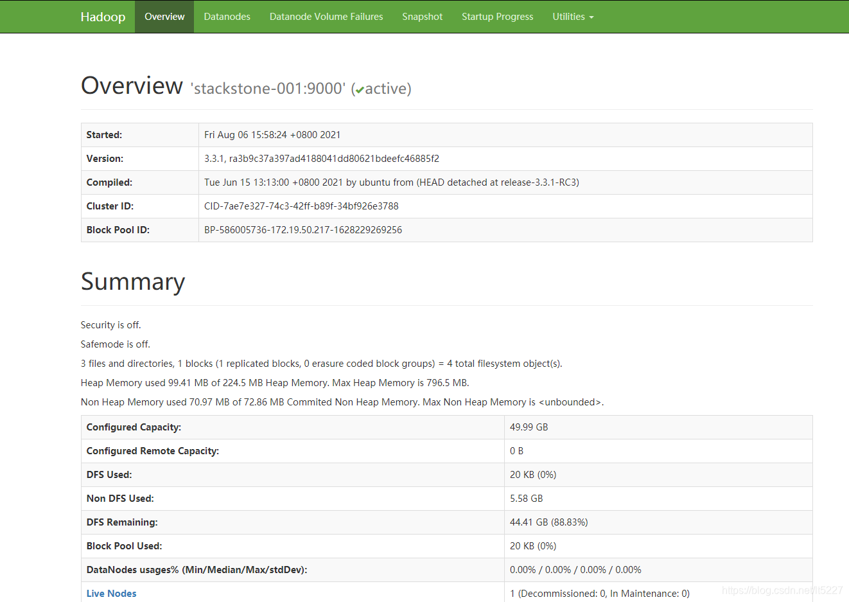Select the Cluster ID value
The image size is (849, 602).
point(301,206)
